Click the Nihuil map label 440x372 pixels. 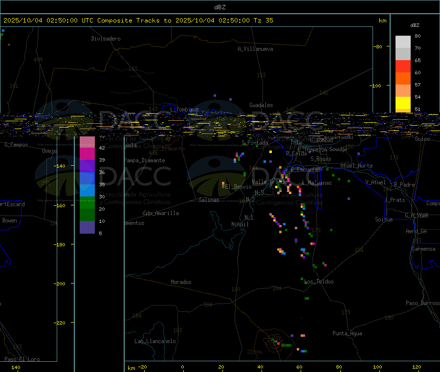point(240,224)
